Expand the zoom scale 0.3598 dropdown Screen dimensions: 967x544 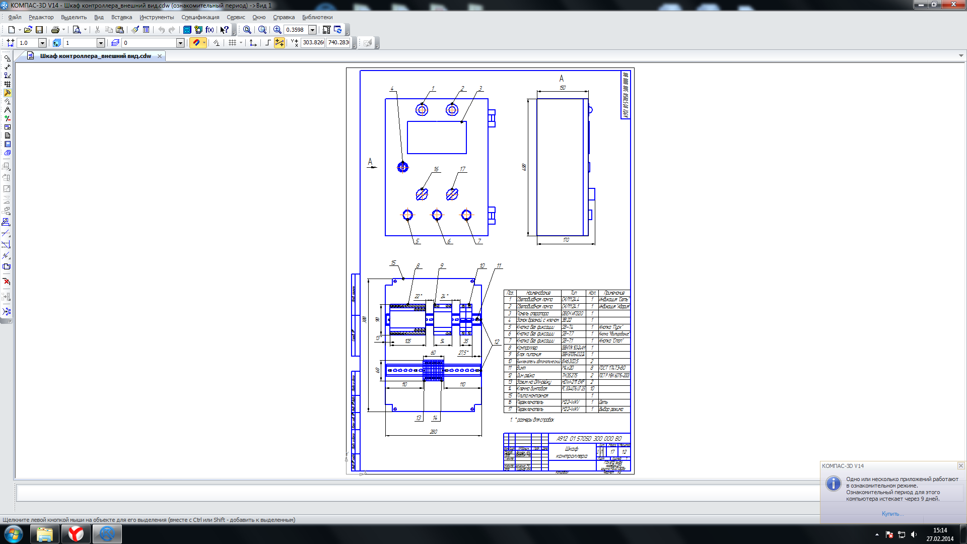pyautogui.click(x=312, y=30)
